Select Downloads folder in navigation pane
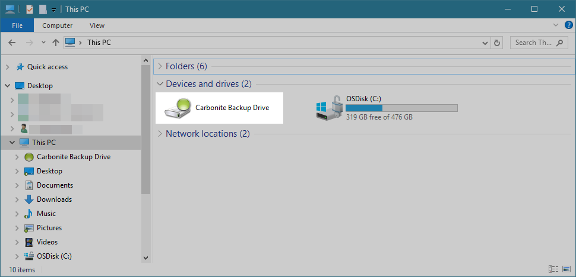Image resolution: width=576 pixels, height=277 pixels. tap(54, 199)
